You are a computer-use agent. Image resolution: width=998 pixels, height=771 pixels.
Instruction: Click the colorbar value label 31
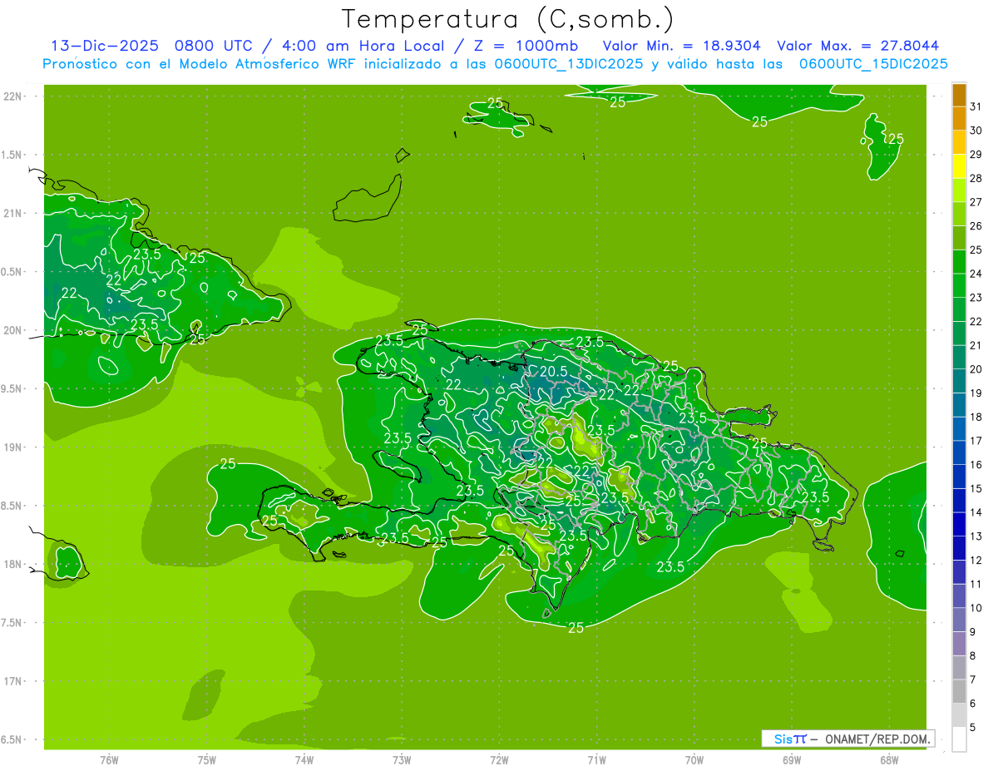[976, 106]
